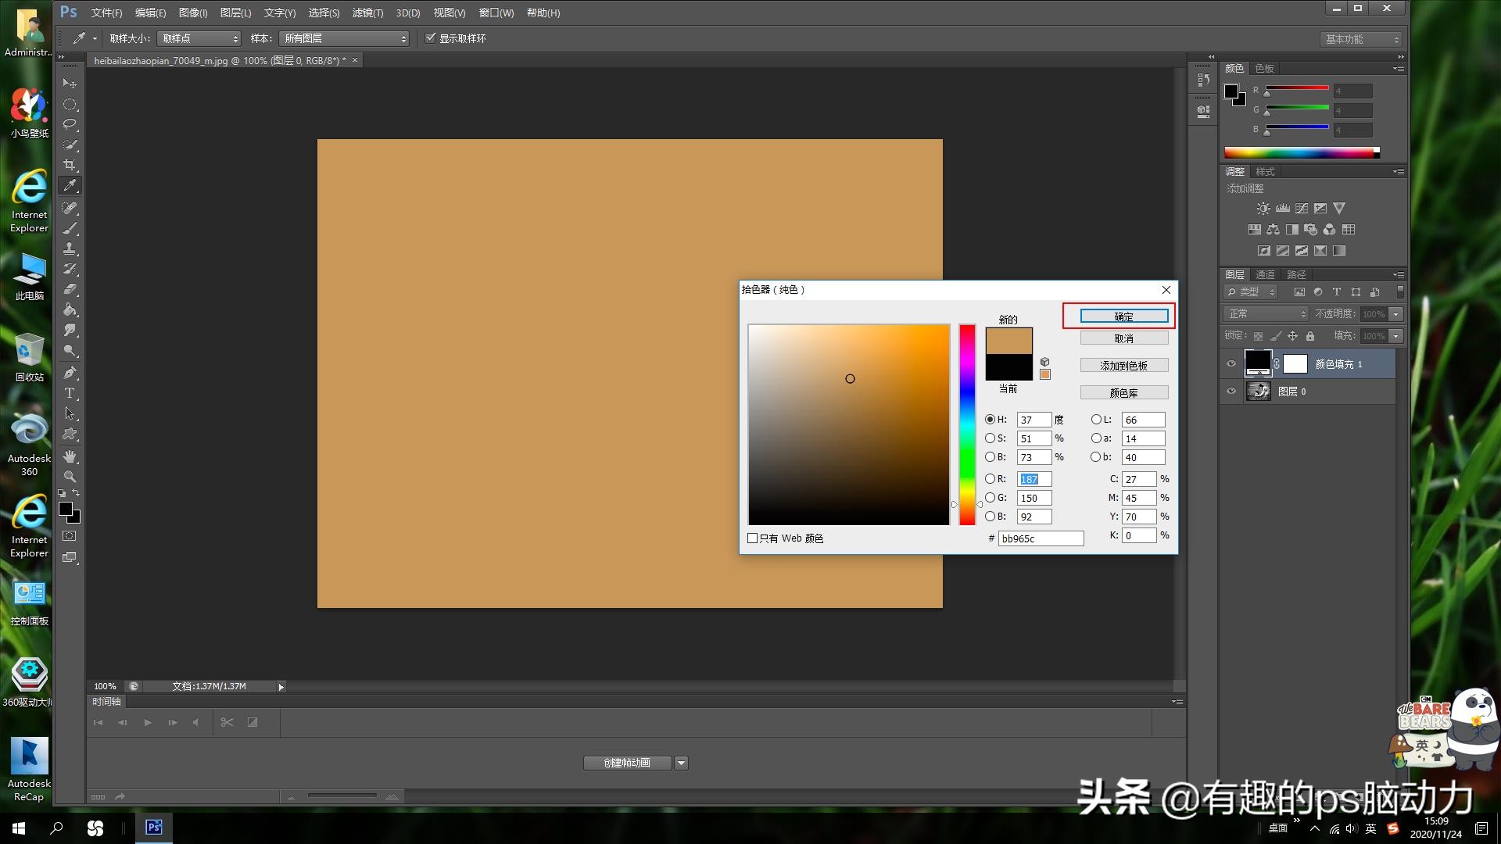Select the Type tool
Screen dimensions: 1501x844
70,393
